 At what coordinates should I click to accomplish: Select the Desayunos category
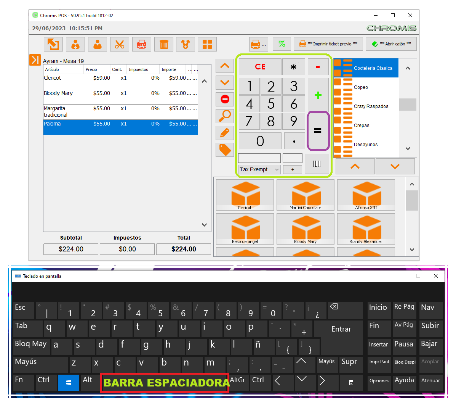coord(366,144)
